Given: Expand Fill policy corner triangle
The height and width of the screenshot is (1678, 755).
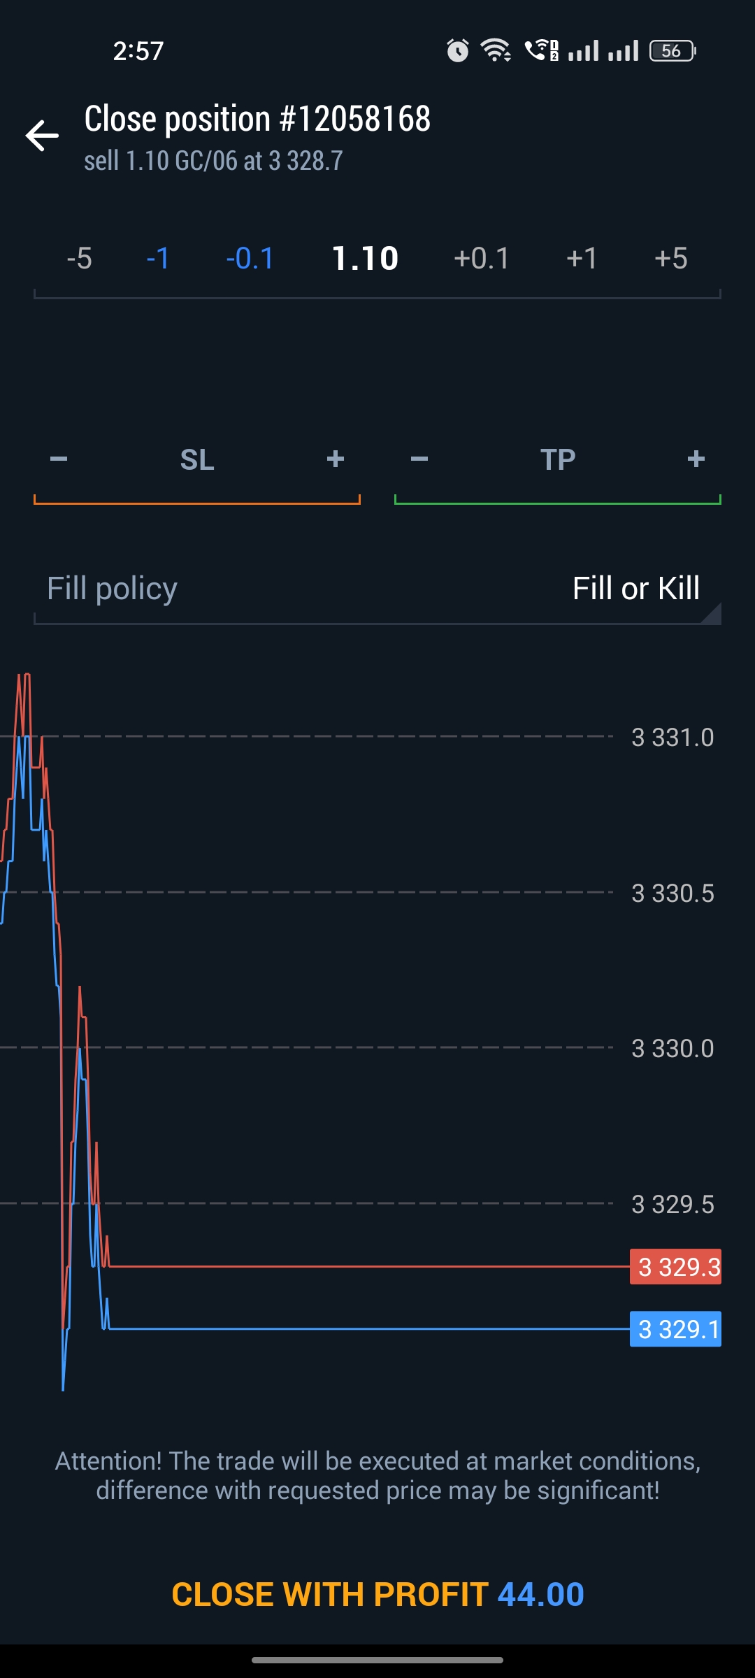Looking at the screenshot, I should tap(712, 614).
